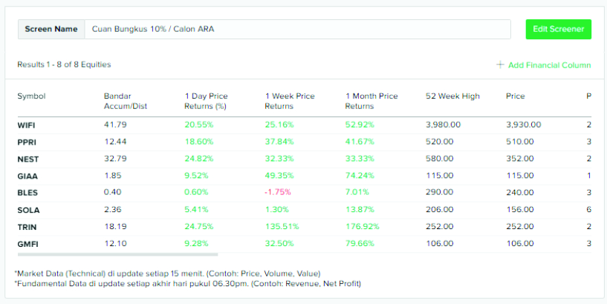Screen dimensions: 607x304
Task: Open the Add Financial Column link
Action: [x=549, y=65]
